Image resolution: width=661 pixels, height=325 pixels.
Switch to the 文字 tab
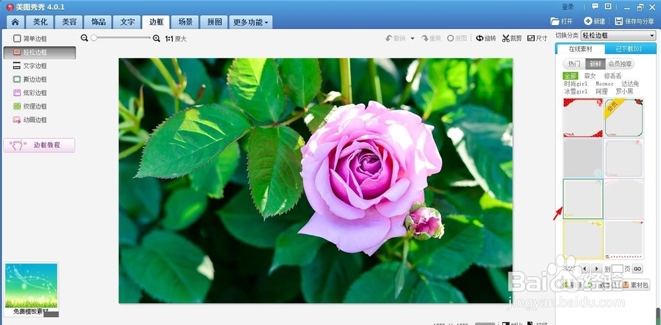click(128, 22)
